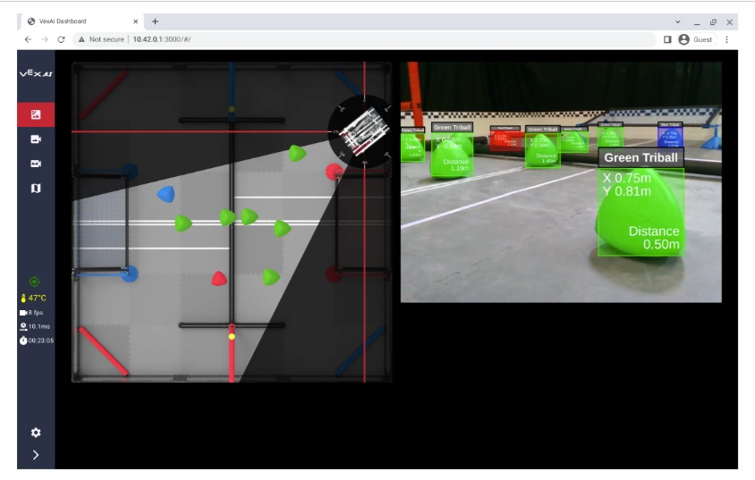Reload the dashboard page
The height and width of the screenshot is (480, 755).
(61, 39)
